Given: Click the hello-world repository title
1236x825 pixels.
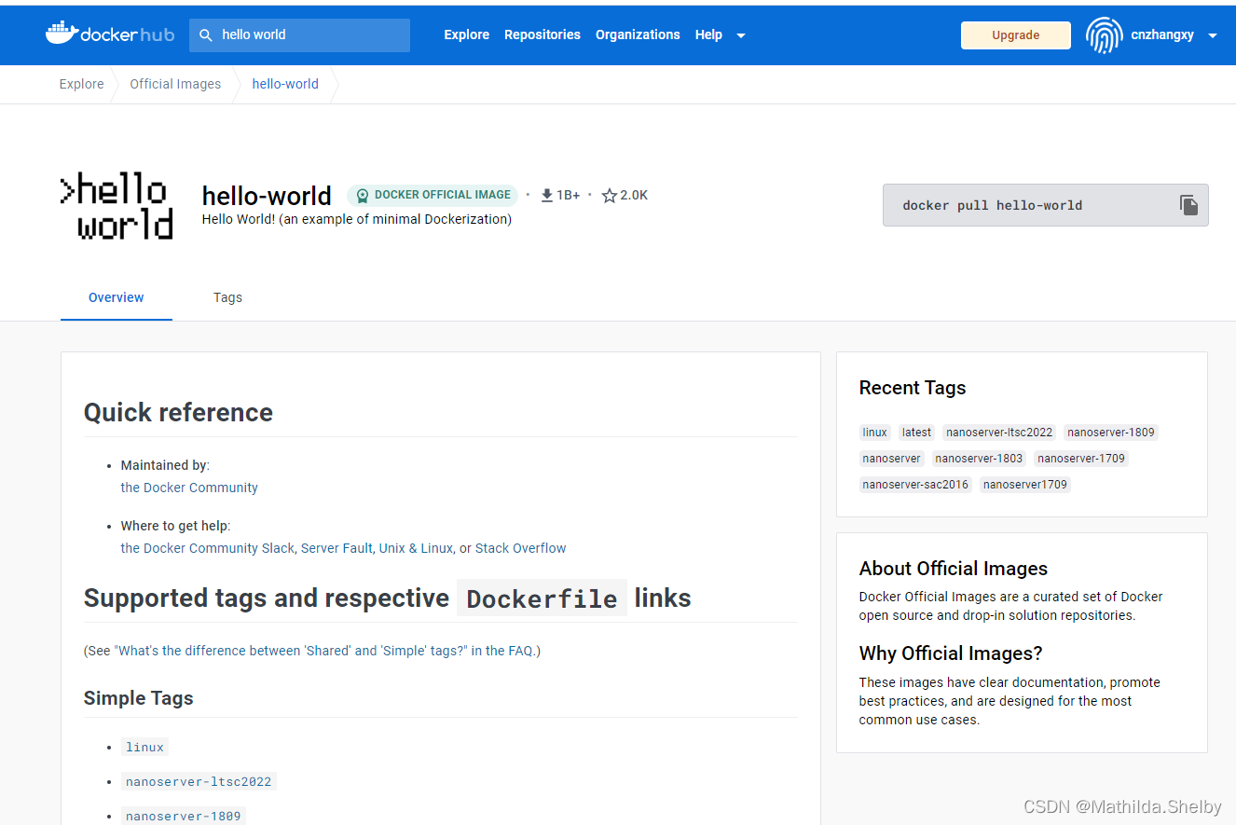Looking at the screenshot, I should (267, 196).
